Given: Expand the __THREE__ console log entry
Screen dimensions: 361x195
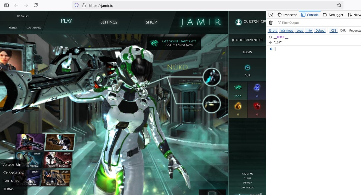Looking at the screenshot, I should [270, 37].
